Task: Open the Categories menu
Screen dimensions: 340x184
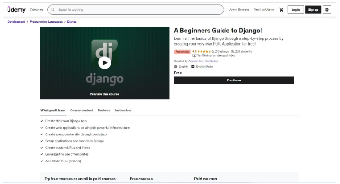Action: click(36, 9)
